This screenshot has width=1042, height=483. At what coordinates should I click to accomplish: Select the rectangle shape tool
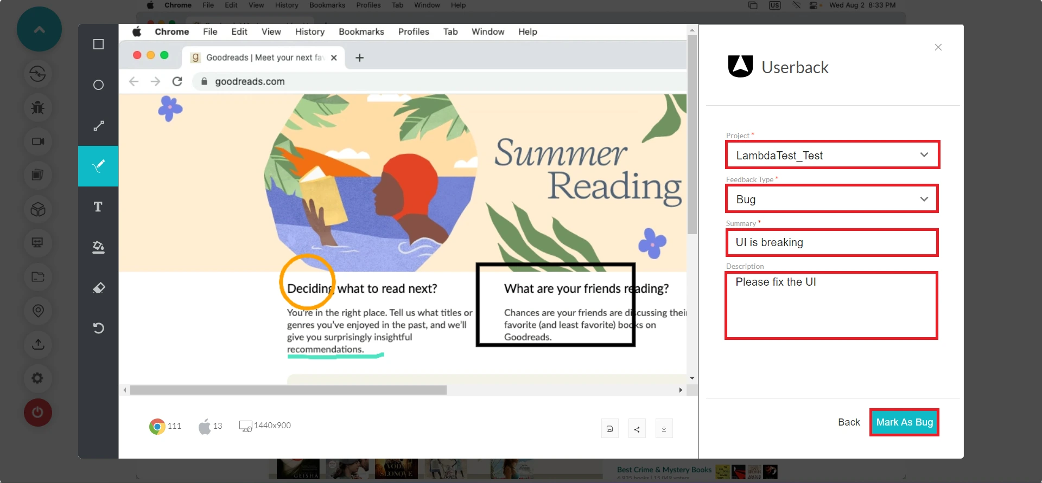coord(98,44)
